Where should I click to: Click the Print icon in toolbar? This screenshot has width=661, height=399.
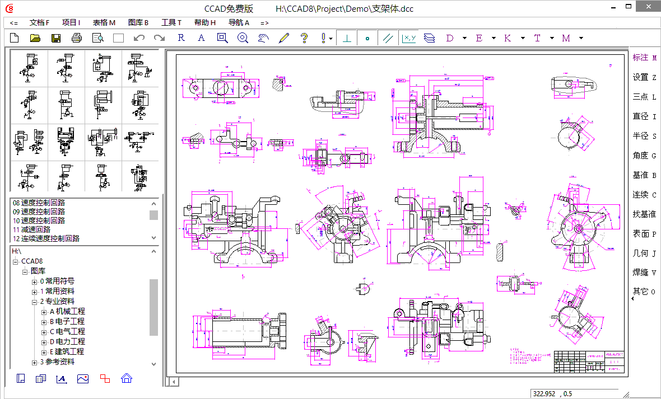(x=77, y=38)
